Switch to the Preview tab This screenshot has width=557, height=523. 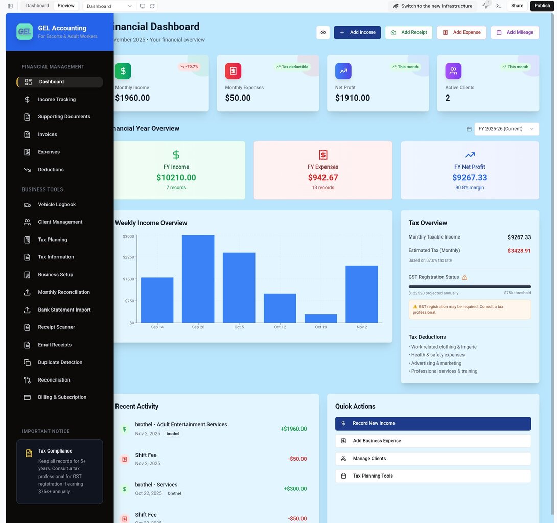(65, 6)
